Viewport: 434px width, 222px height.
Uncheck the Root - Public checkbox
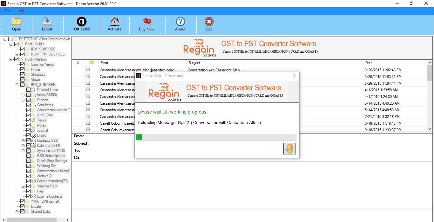pos(17,44)
